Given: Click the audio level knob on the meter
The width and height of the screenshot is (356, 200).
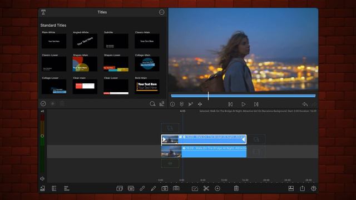Looking at the screenshot, I should (42, 136).
